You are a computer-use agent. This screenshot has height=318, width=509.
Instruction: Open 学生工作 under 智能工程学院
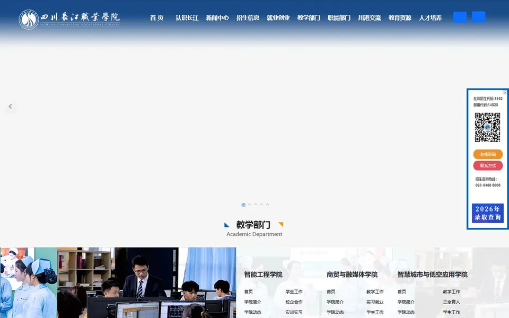tap(294, 291)
